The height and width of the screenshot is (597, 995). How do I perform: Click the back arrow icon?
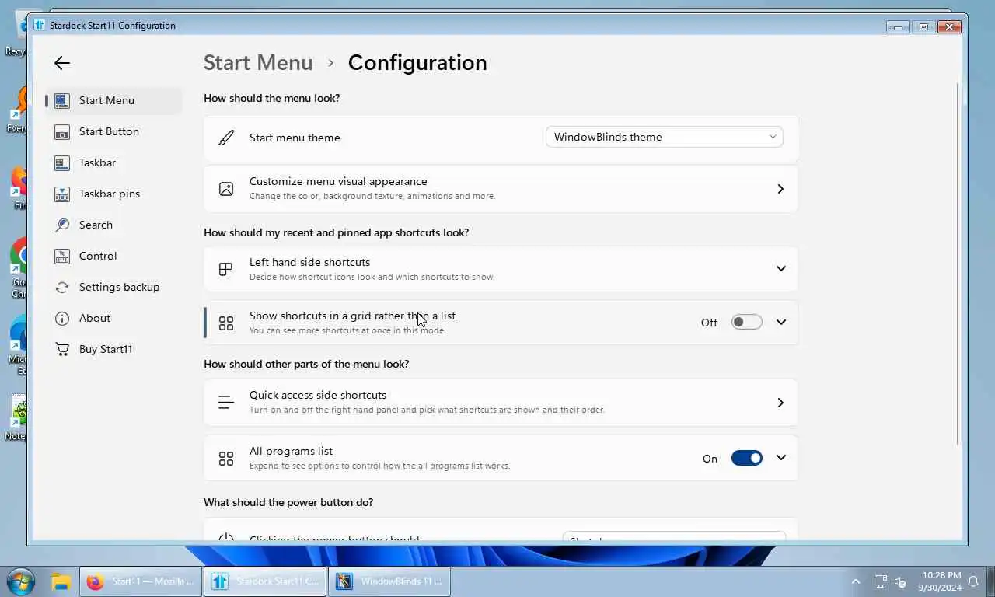click(x=62, y=64)
